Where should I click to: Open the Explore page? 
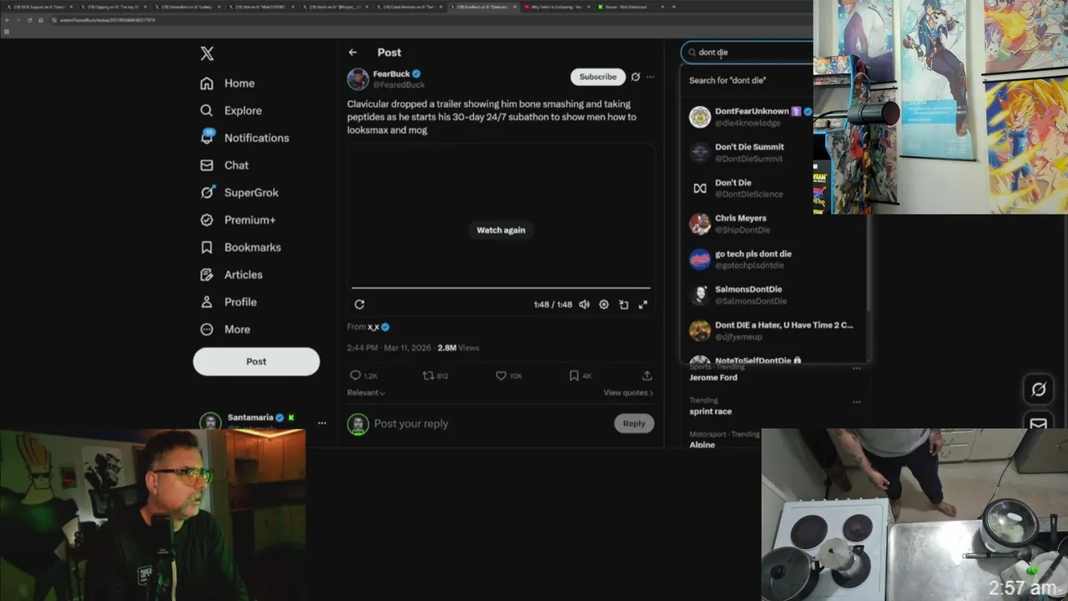click(231, 110)
